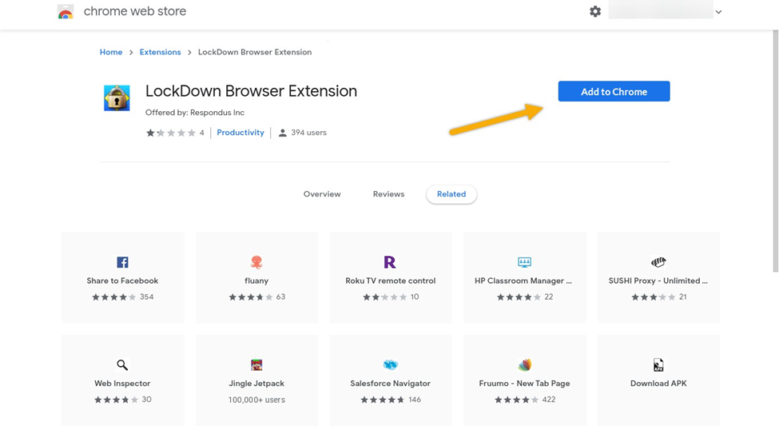Image resolution: width=779 pixels, height=426 pixels.
Task: Click the Jingle Jetpack icon
Action: (256, 365)
